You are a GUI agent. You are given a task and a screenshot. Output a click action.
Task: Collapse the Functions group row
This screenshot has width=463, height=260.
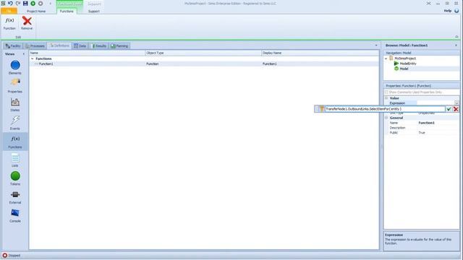click(33, 58)
